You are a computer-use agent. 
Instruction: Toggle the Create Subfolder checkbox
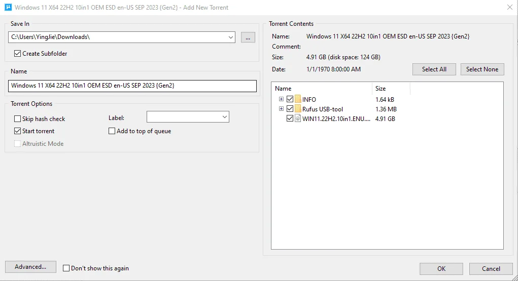click(18, 54)
